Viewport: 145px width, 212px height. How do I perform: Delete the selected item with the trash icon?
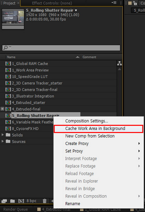(45, 201)
